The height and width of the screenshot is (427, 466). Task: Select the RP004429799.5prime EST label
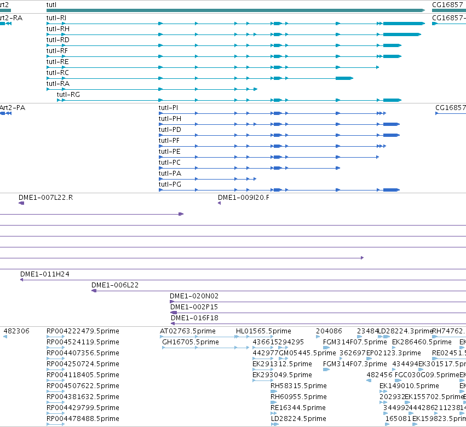tap(83, 408)
